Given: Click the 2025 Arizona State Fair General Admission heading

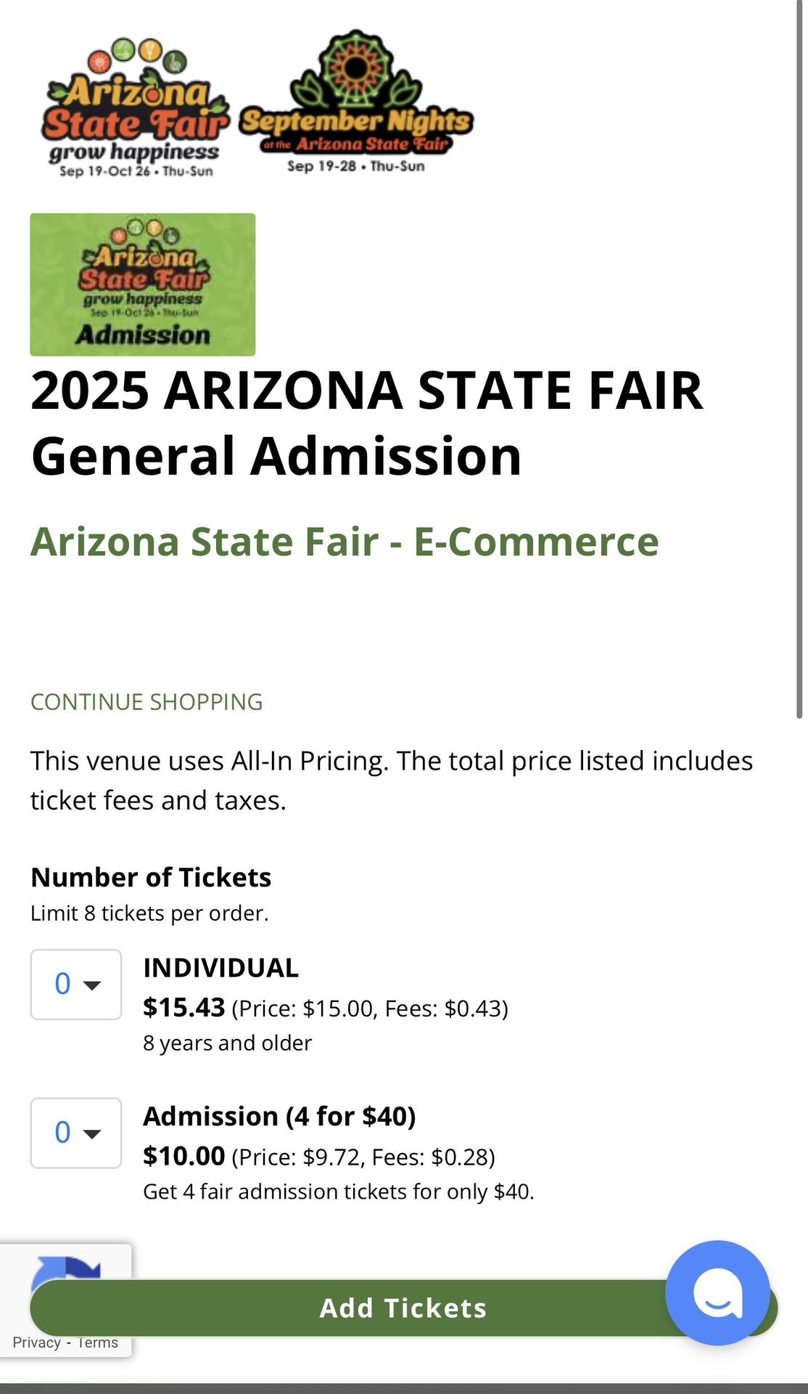Looking at the screenshot, I should point(366,423).
